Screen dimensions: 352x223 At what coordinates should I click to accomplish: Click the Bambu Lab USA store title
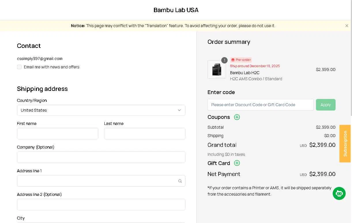(x=176, y=10)
